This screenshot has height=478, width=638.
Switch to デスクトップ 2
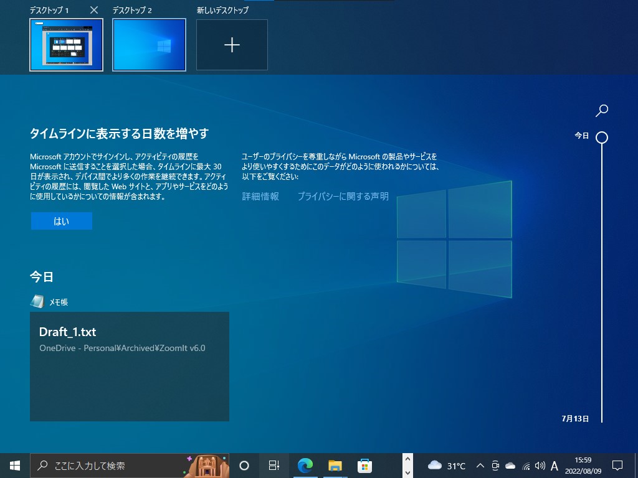(x=149, y=44)
